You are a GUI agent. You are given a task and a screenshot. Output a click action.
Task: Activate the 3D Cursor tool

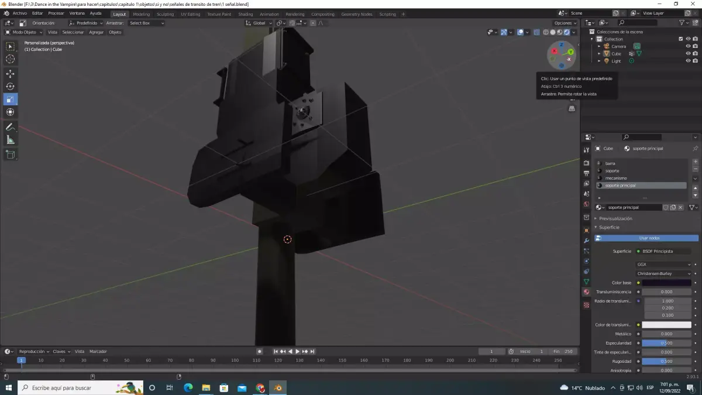pyautogui.click(x=10, y=59)
